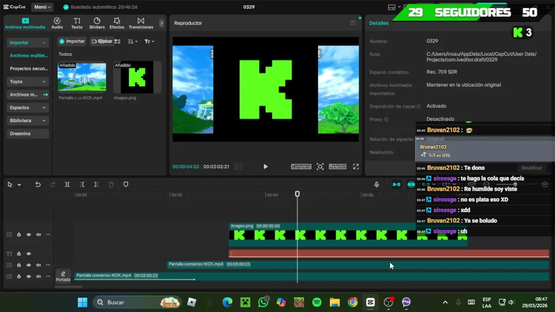Show more tabs with the chevron after Transiciones
Viewport: 555px width, 312px height.
[x=162, y=23]
